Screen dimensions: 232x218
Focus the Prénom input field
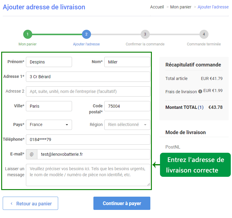click(x=49, y=62)
